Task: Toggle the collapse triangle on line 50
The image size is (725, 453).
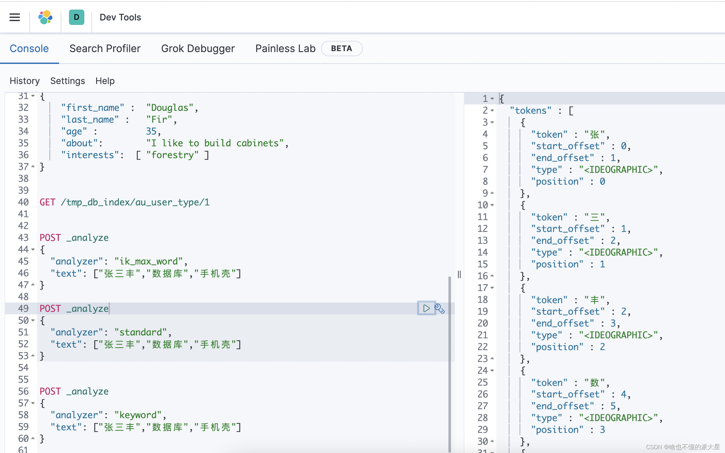Action: click(33, 320)
